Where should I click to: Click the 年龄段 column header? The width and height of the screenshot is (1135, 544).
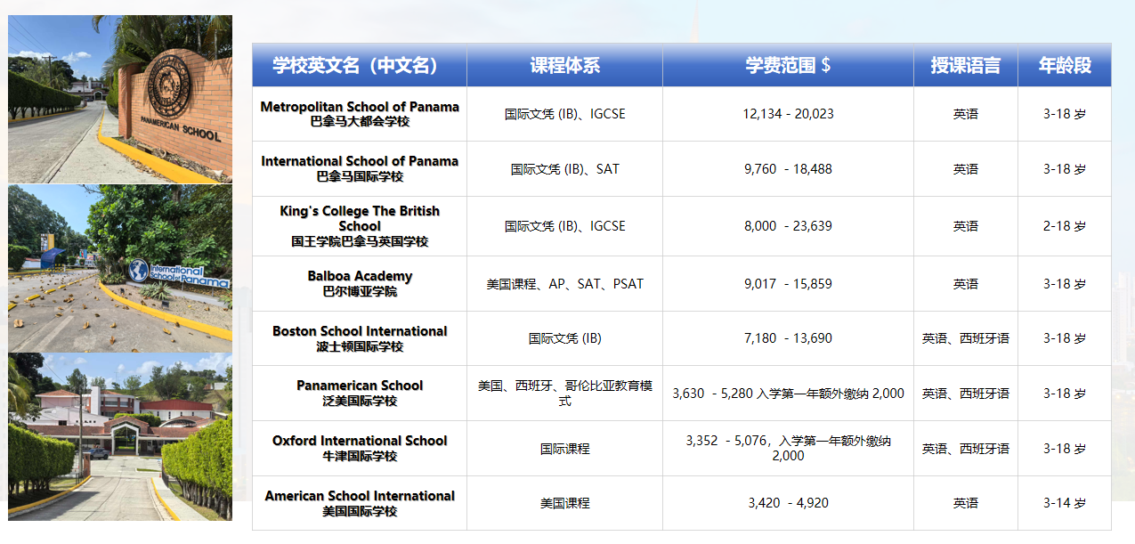pyautogui.click(x=1065, y=65)
